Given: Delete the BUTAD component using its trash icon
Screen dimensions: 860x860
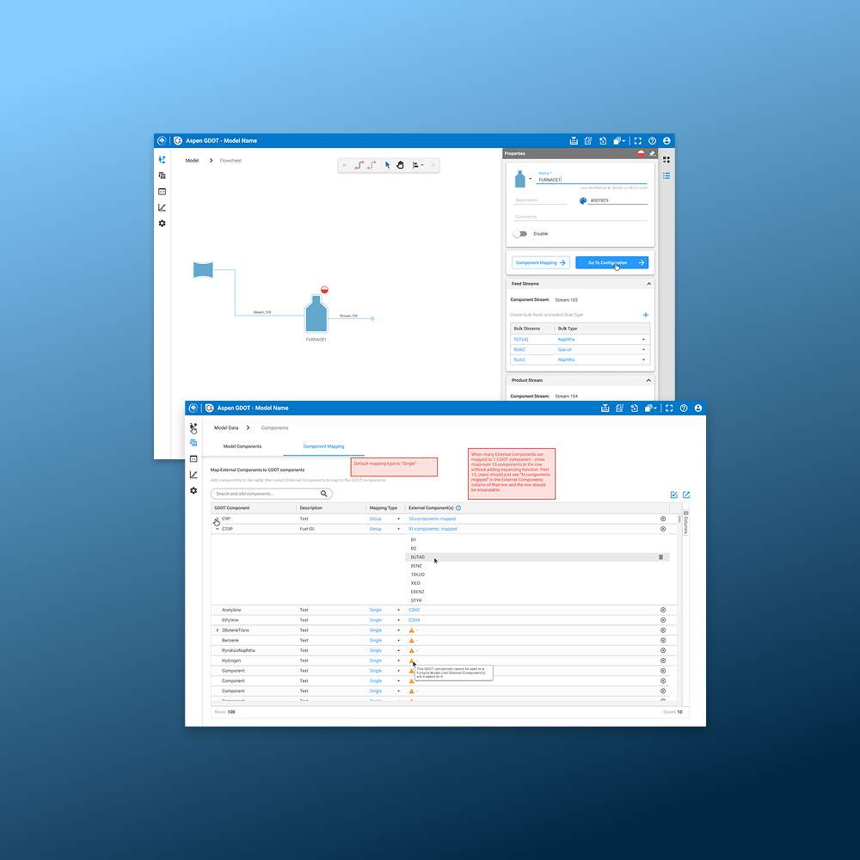Looking at the screenshot, I should click(660, 557).
